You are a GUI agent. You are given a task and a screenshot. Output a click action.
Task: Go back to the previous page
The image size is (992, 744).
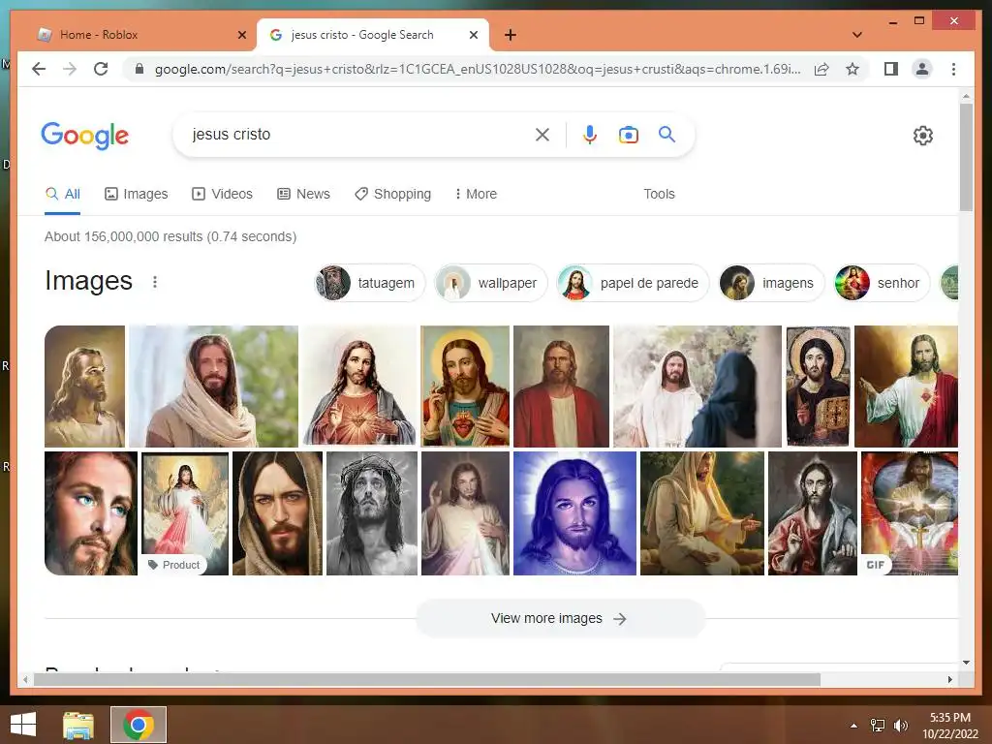[x=39, y=69]
